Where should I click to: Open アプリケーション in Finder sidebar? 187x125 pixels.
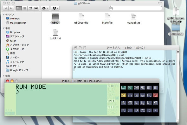[17, 45]
